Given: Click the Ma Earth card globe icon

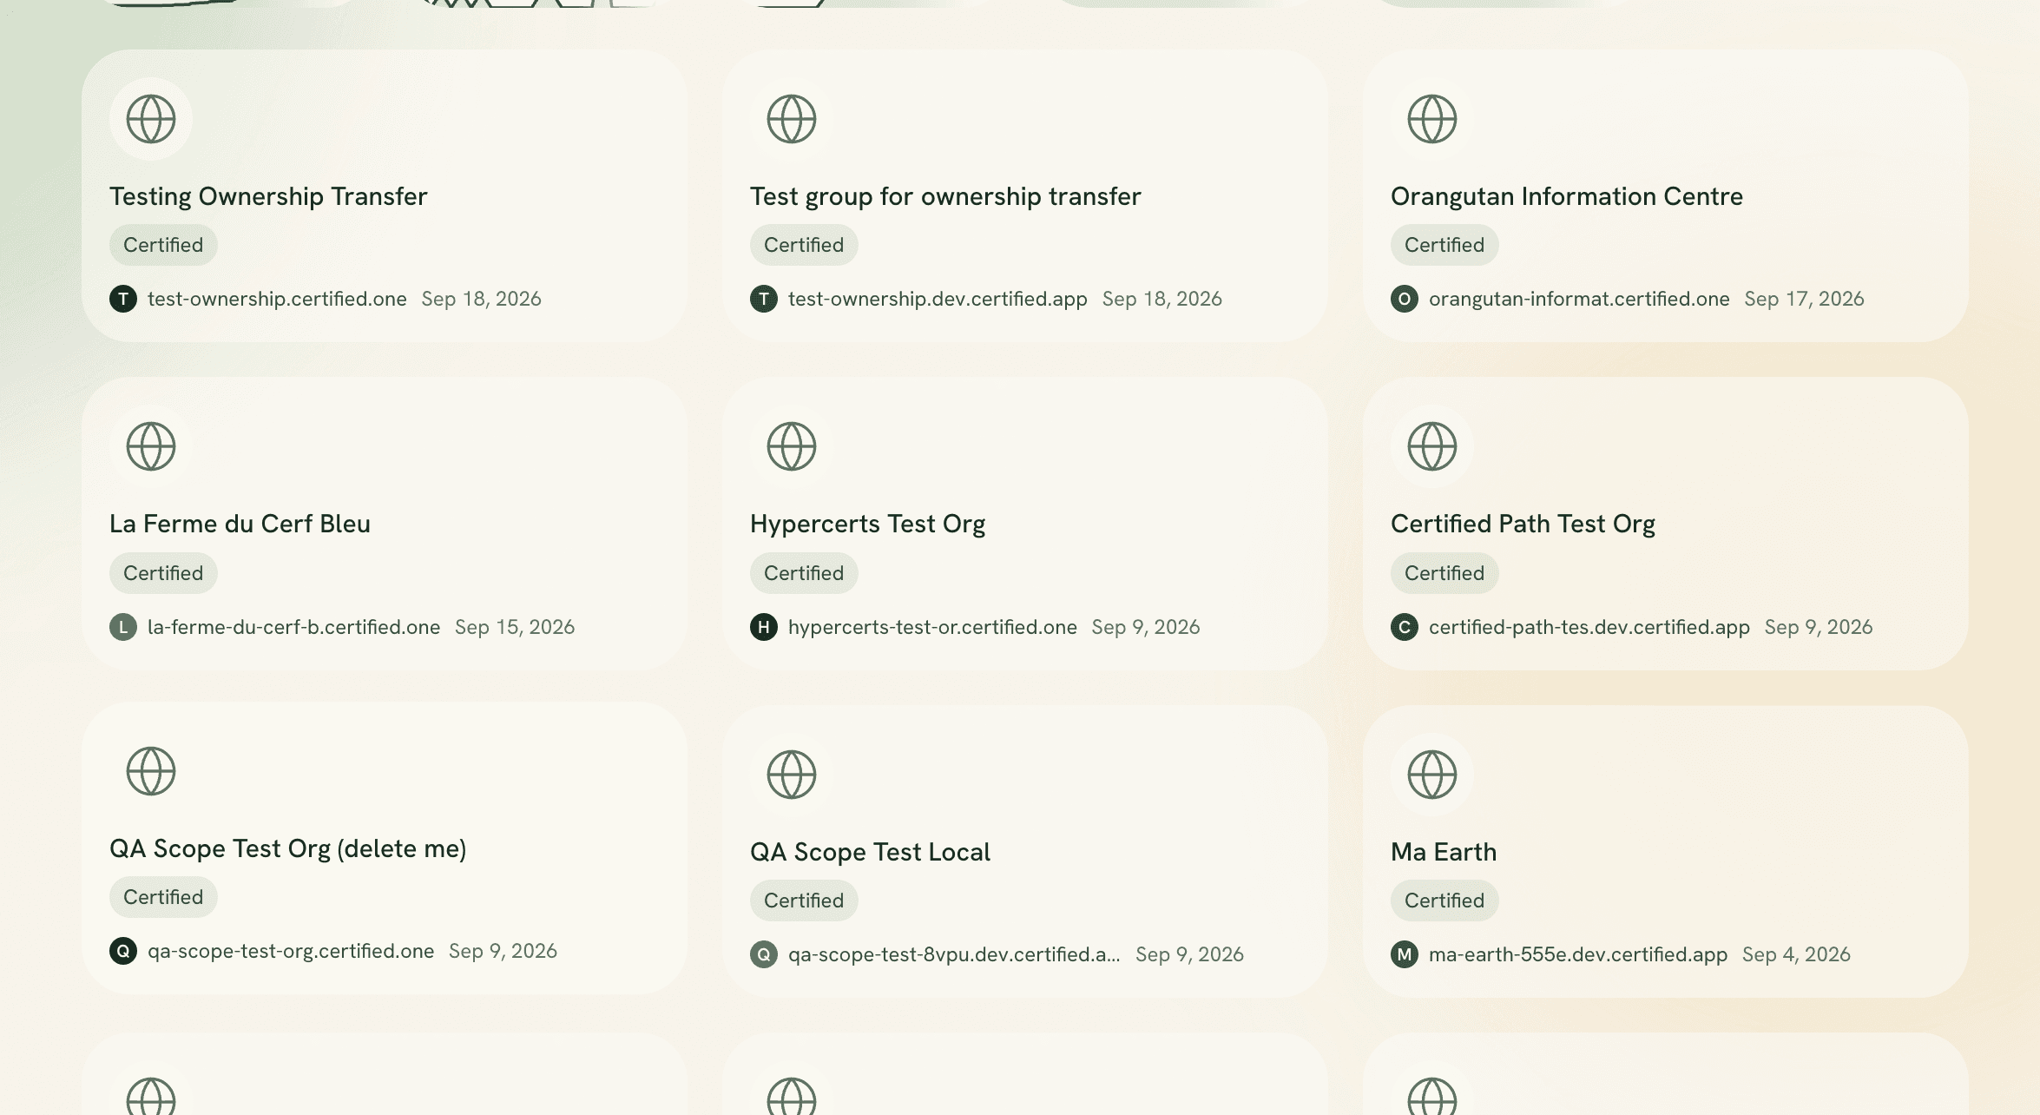Looking at the screenshot, I should click(x=1432, y=775).
